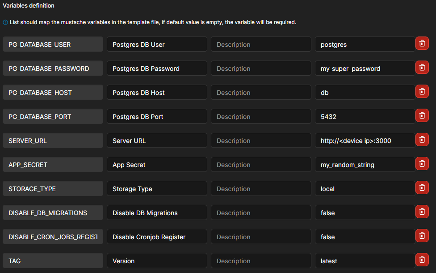
Task: Delete the TAG variable row
Action: [422, 260]
